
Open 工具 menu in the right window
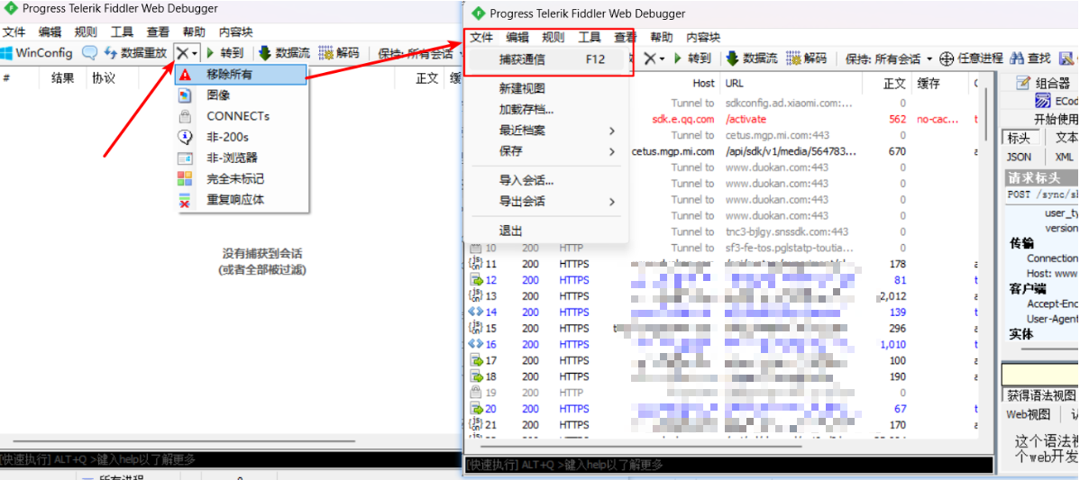click(x=589, y=37)
